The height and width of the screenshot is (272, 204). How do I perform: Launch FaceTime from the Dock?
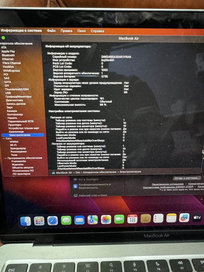click(119, 219)
